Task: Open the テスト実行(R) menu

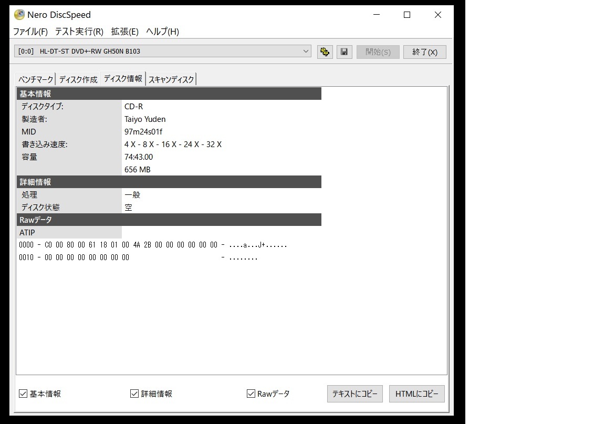Action: (79, 32)
